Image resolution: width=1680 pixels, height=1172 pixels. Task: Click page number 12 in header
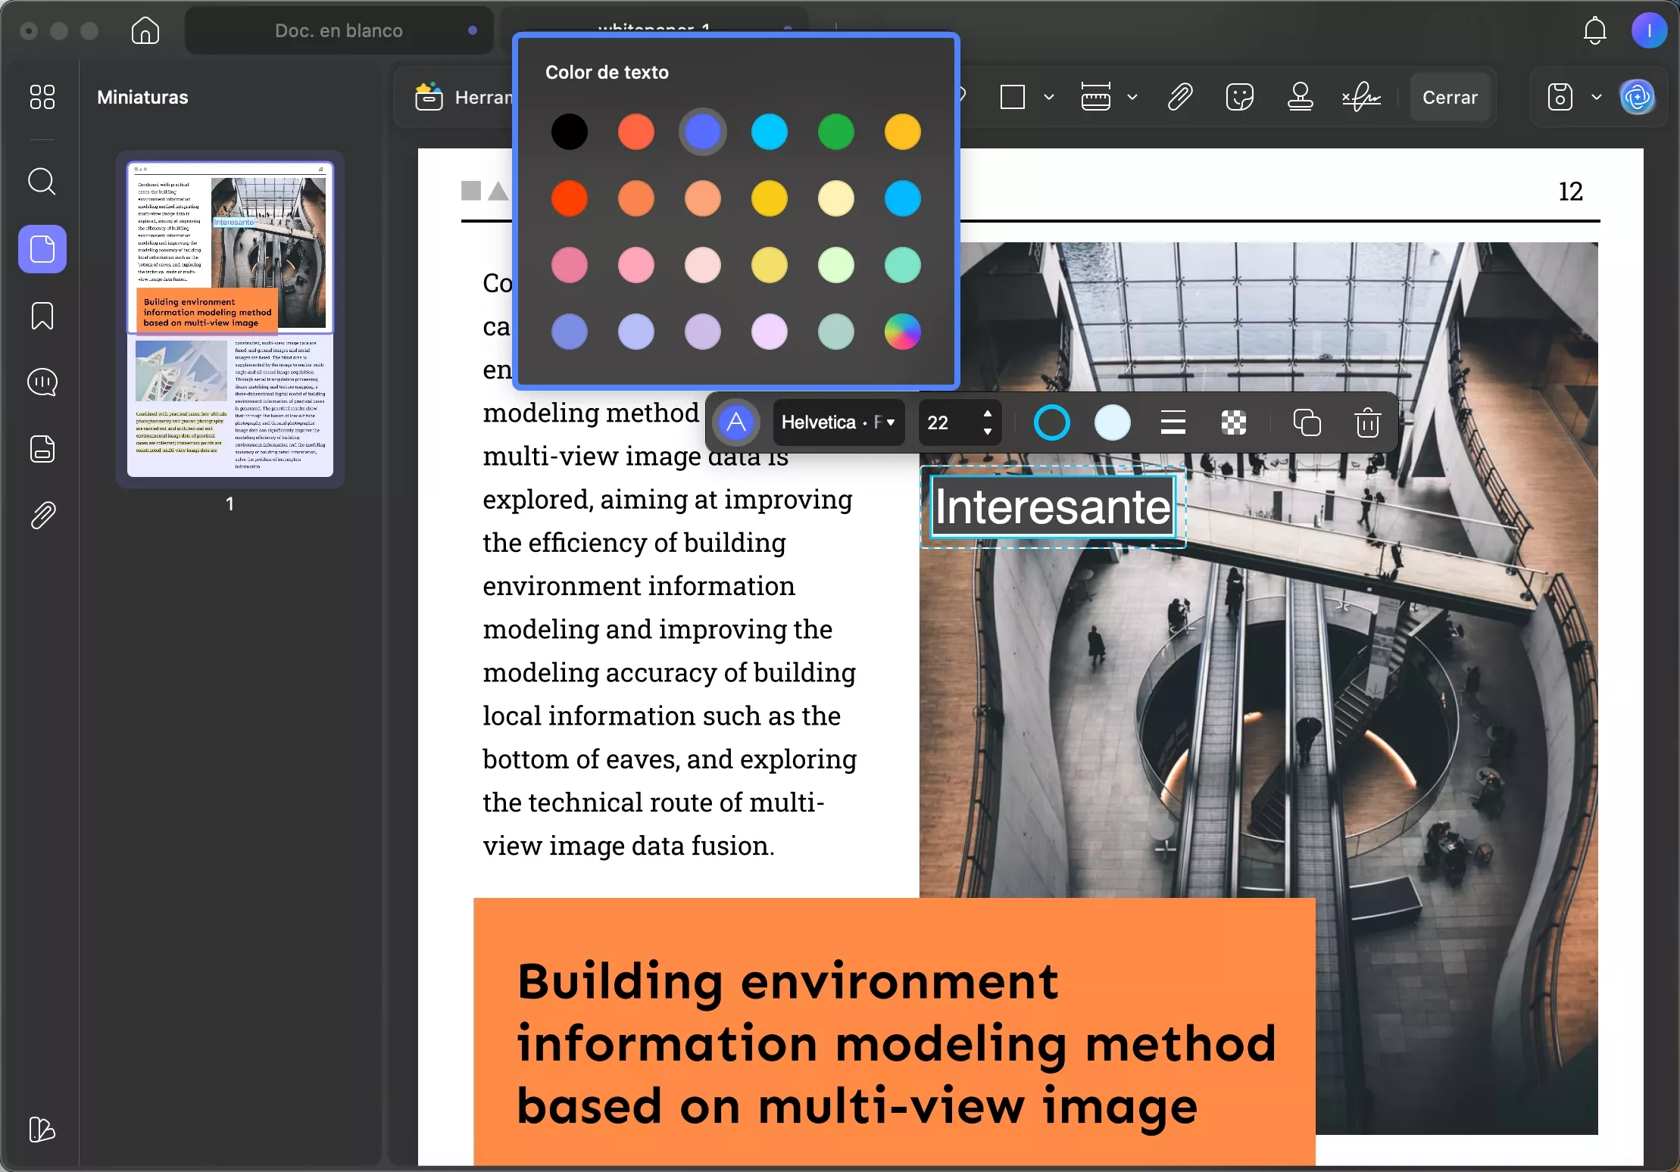click(x=1570, y=191)
